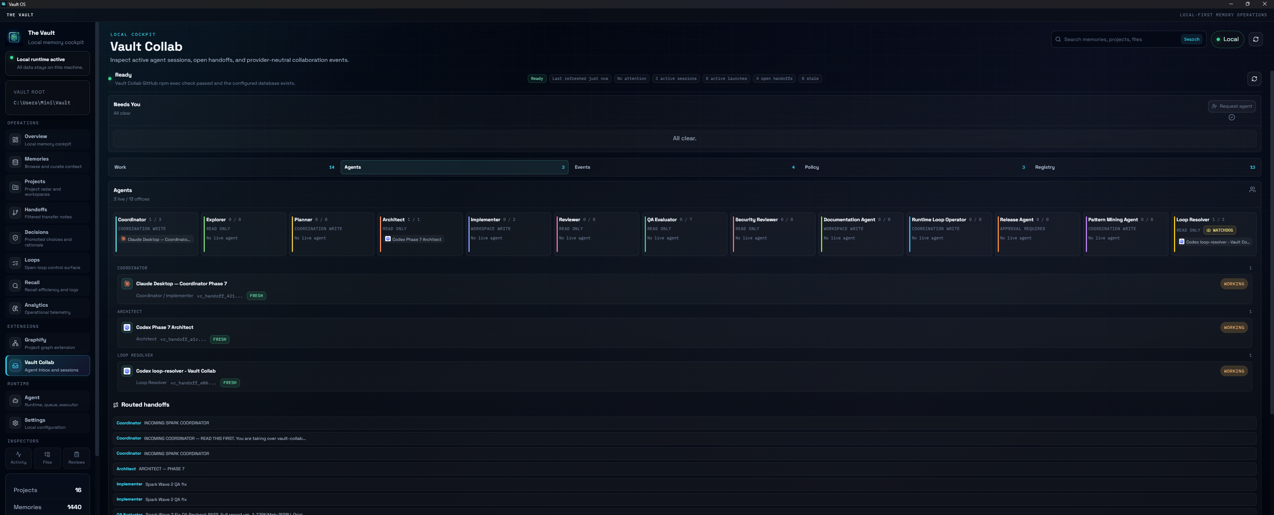Open Codex loop-resolver - Vault Collab session

click(684, 377)
